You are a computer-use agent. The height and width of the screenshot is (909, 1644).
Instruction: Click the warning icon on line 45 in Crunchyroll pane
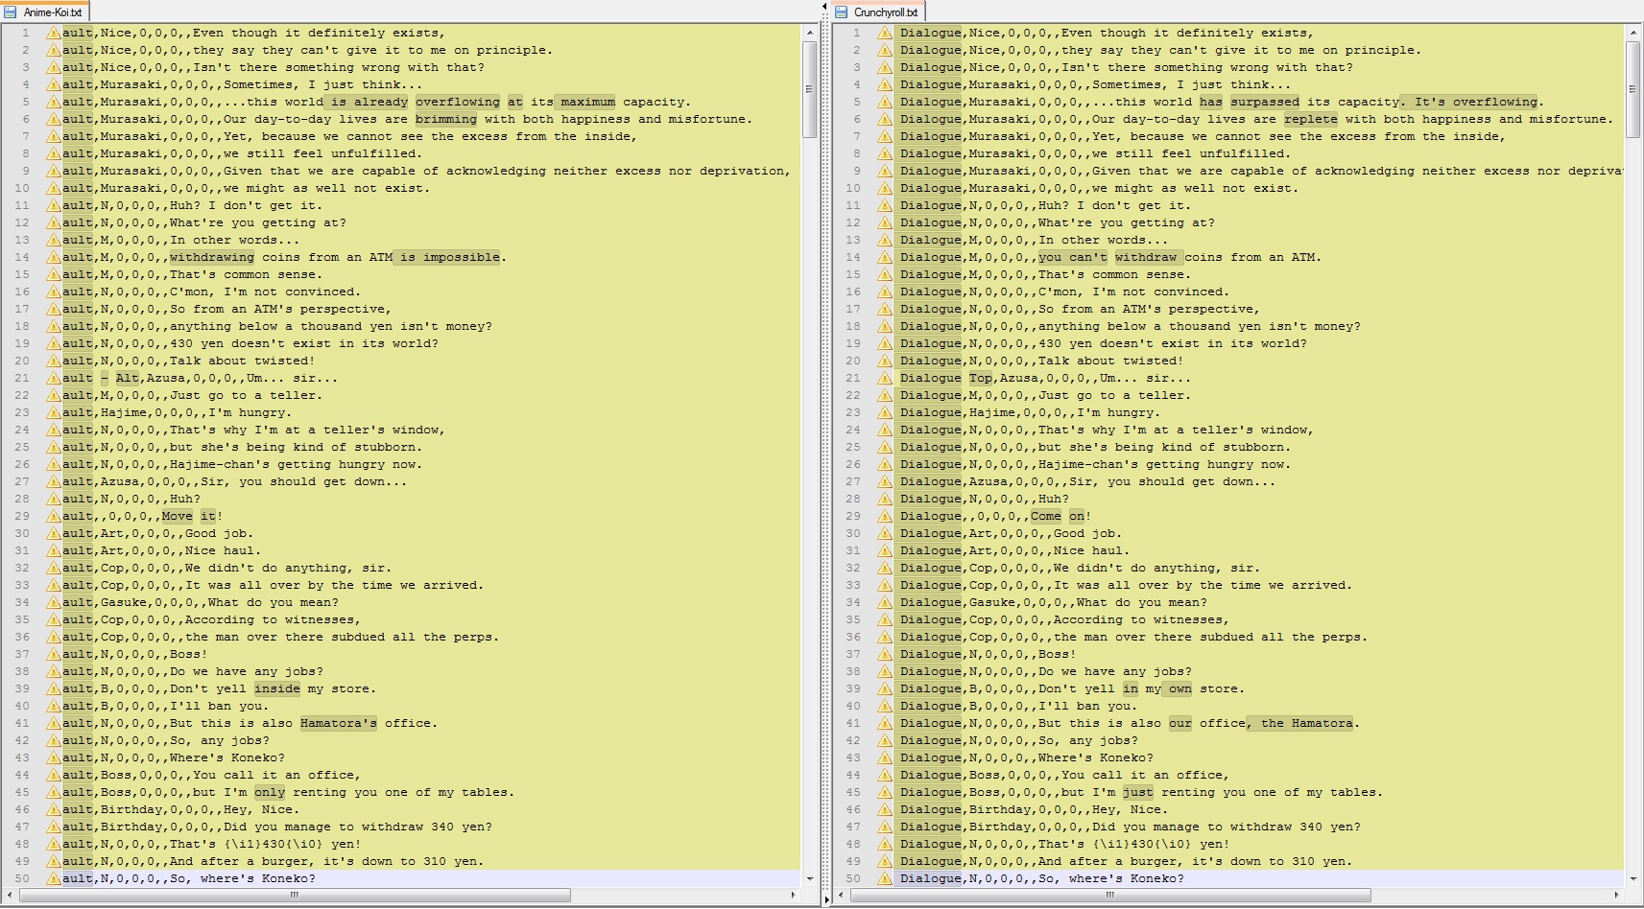tap(885, 792)
